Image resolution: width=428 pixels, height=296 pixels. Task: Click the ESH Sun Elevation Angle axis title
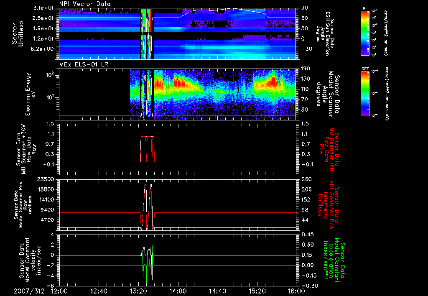click(x=325, y=33)
